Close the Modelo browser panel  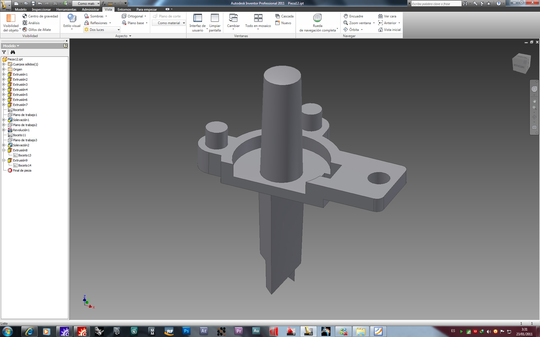click(67, 41)
